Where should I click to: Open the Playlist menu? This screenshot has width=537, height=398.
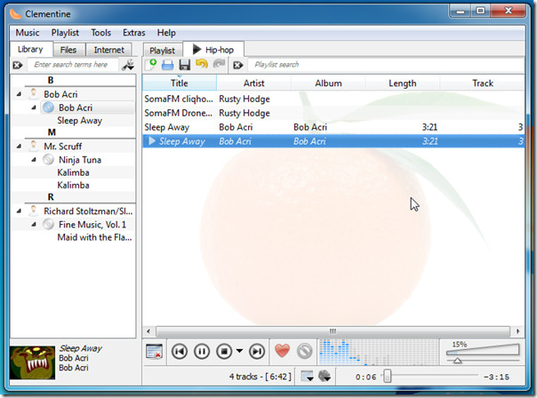pyautogui.click(x=65, y=33)
